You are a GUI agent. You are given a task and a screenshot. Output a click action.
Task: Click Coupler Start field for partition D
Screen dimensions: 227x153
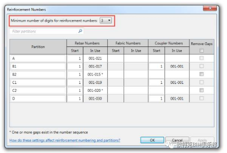(157, 99)
